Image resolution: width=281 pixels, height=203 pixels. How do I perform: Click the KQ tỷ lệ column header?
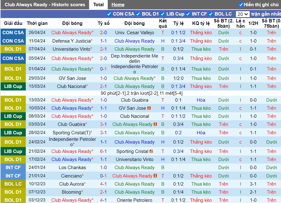click(x=201, y=23)
